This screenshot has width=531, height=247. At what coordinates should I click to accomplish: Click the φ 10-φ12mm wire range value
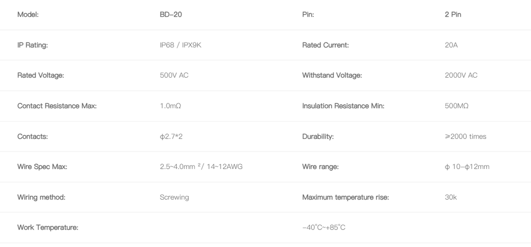pos(467,166)
